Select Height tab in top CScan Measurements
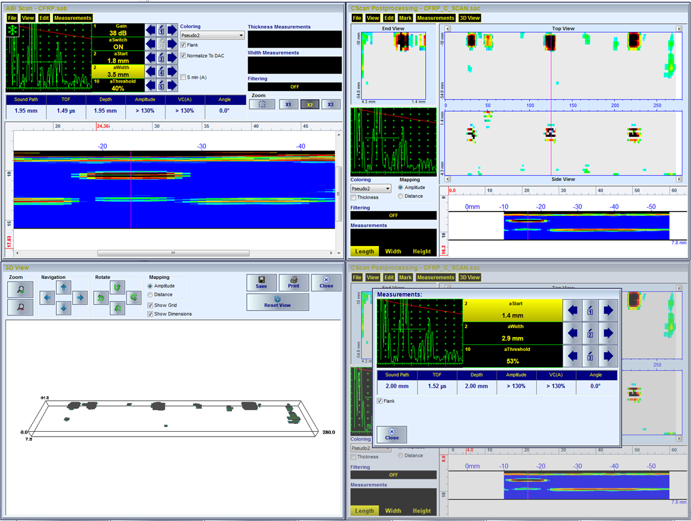This screenshot has height=521, width=691. (x=422, y=251)
